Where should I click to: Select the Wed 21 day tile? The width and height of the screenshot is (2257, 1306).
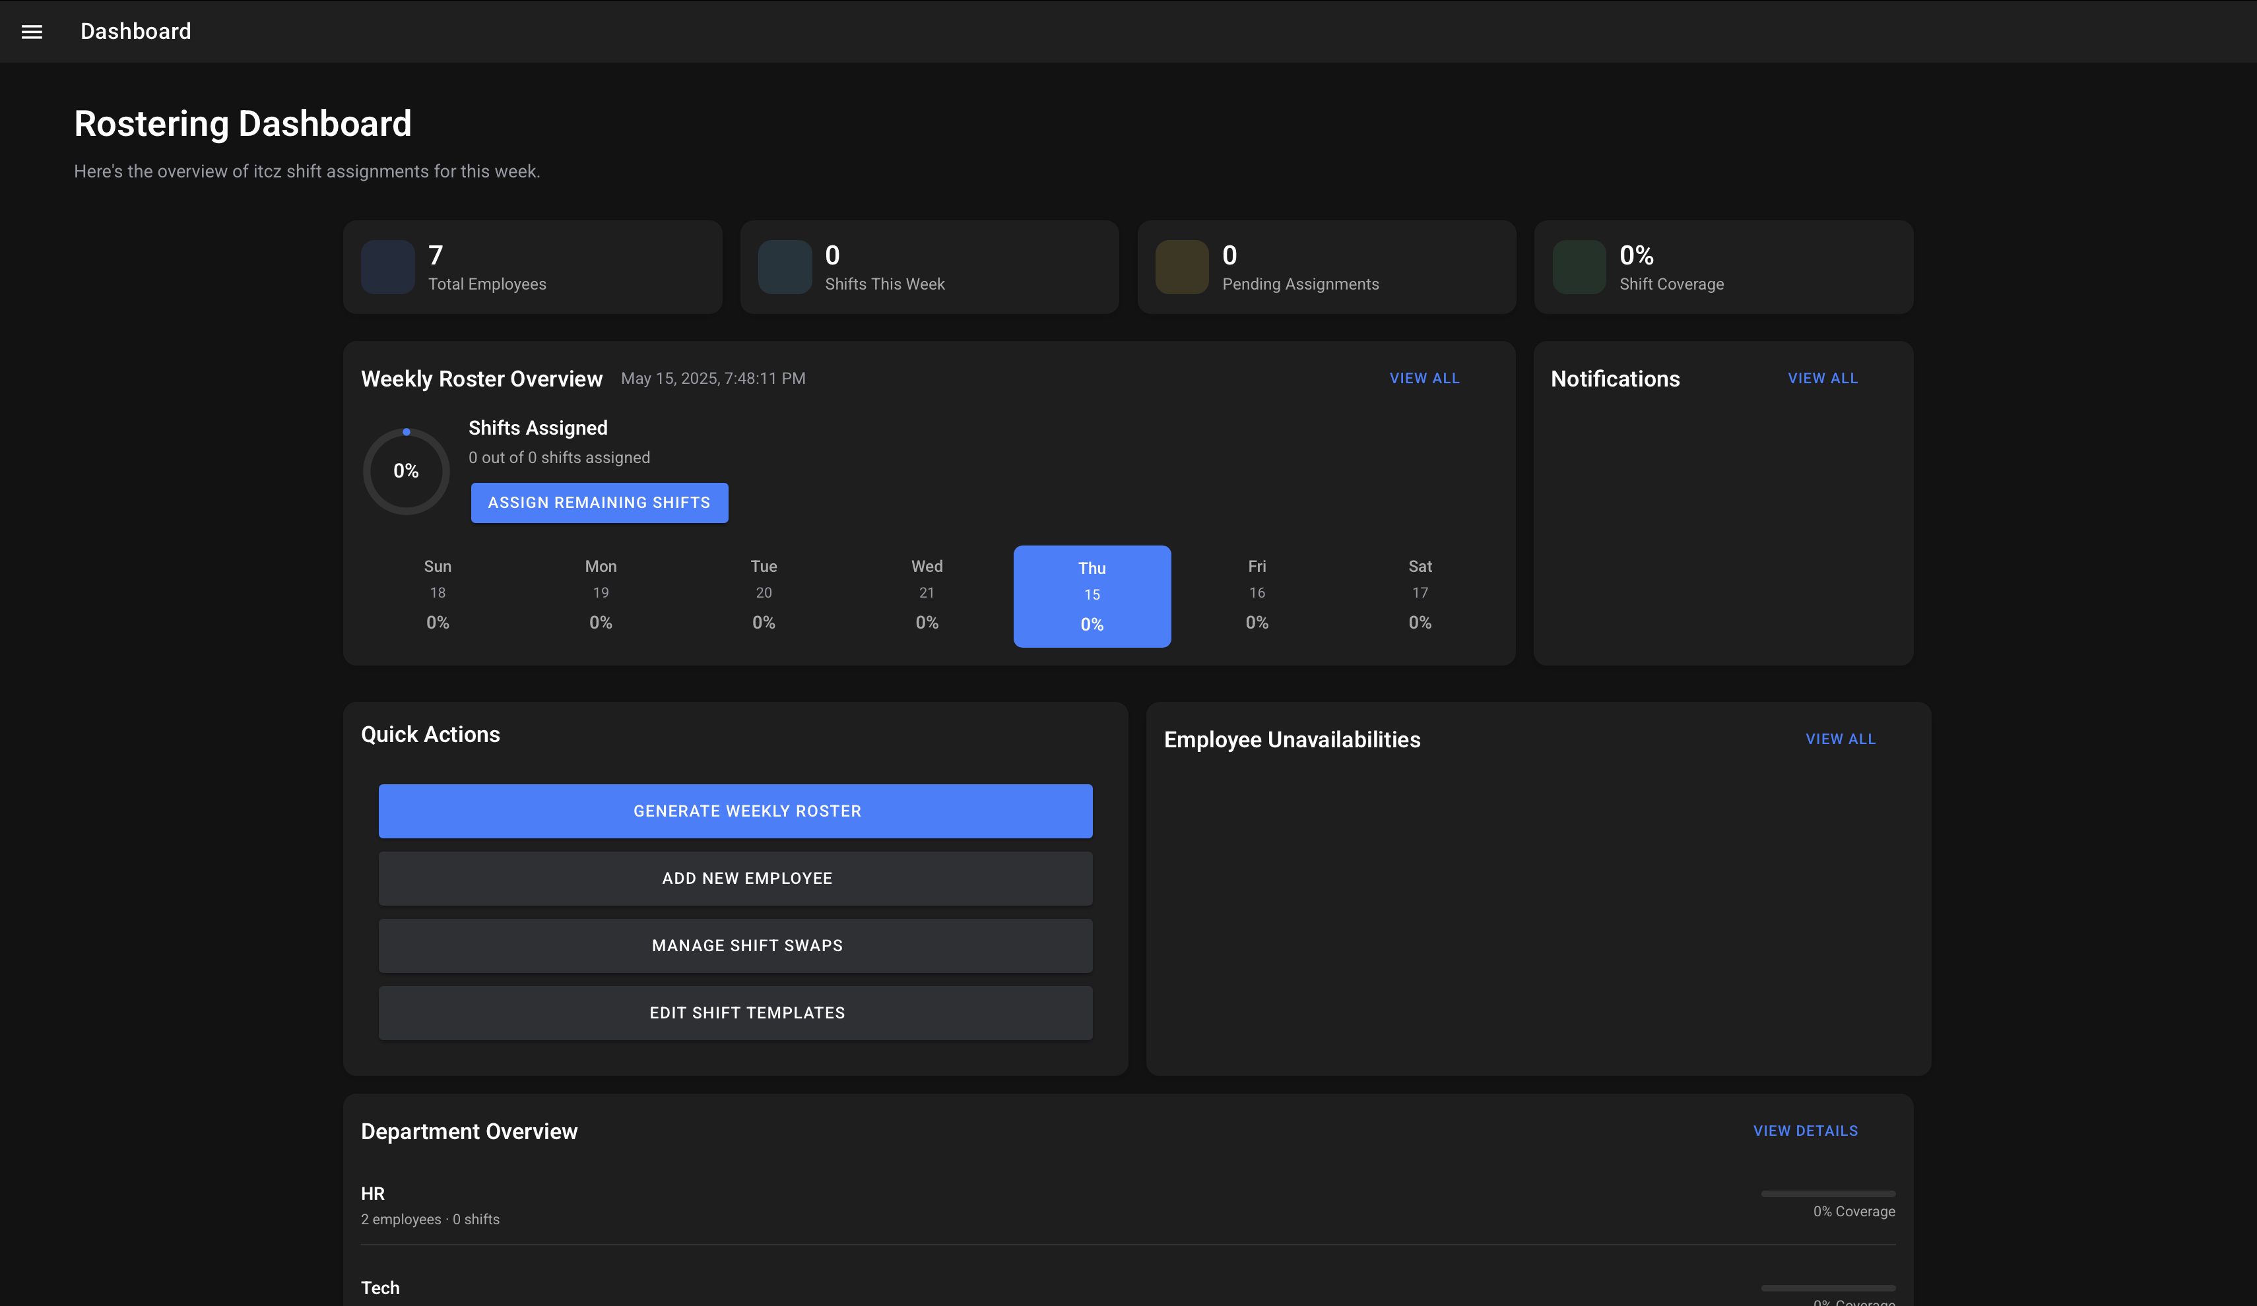pos(927,594)
